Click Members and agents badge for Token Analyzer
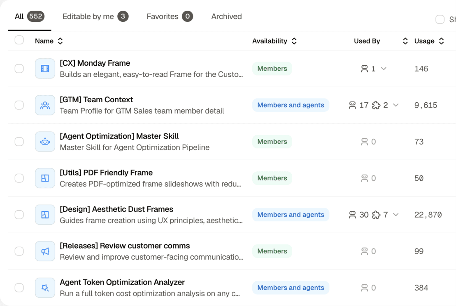This screenshot has height=306, width=456. tap(291, 288)
